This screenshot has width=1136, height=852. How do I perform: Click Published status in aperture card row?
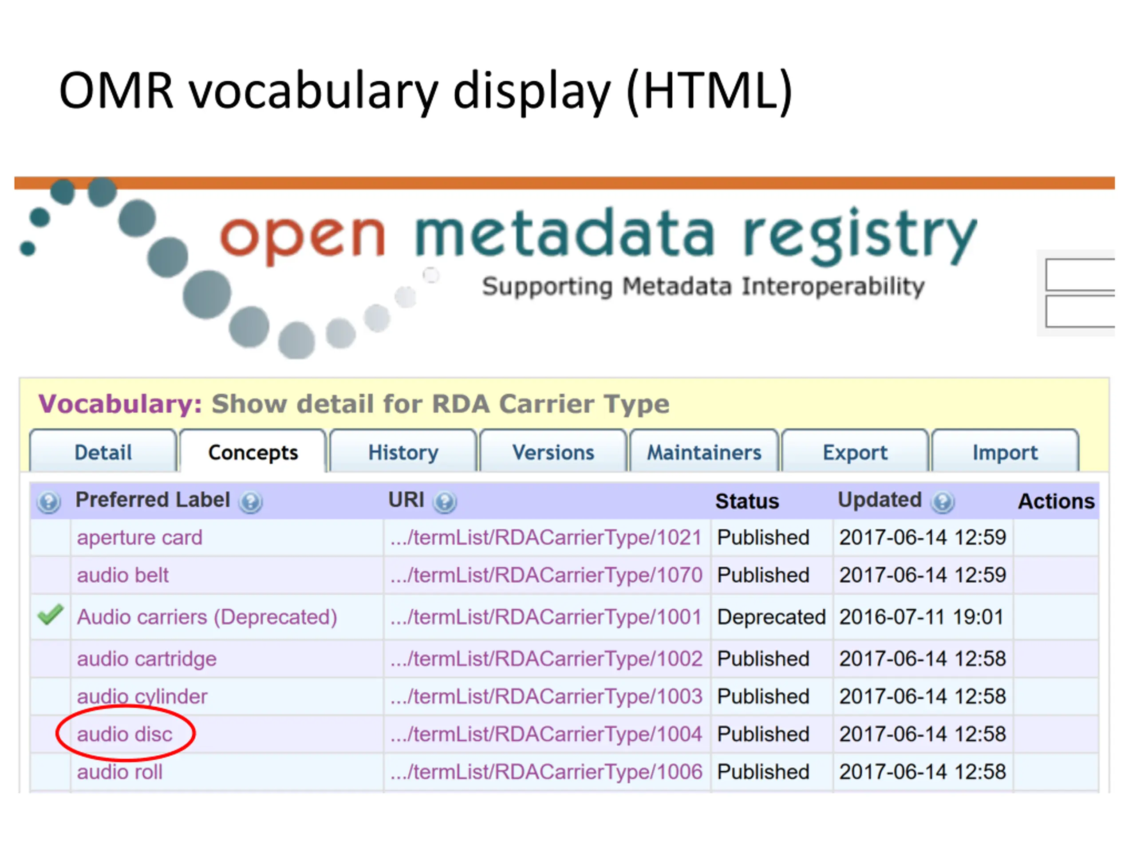(x=763, y=537)
